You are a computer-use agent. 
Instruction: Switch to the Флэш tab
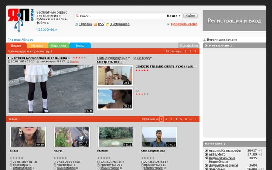(80, 45)
